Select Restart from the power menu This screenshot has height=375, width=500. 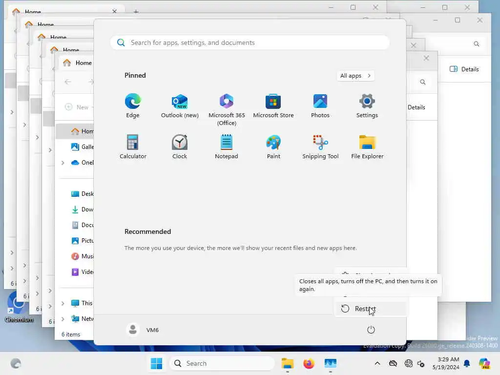[371, 309]
